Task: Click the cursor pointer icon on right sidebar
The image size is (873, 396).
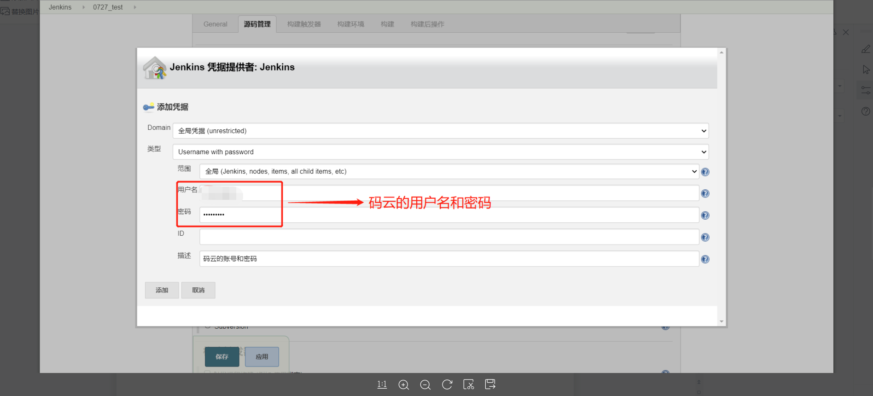Action: click(x=866, y=70)
